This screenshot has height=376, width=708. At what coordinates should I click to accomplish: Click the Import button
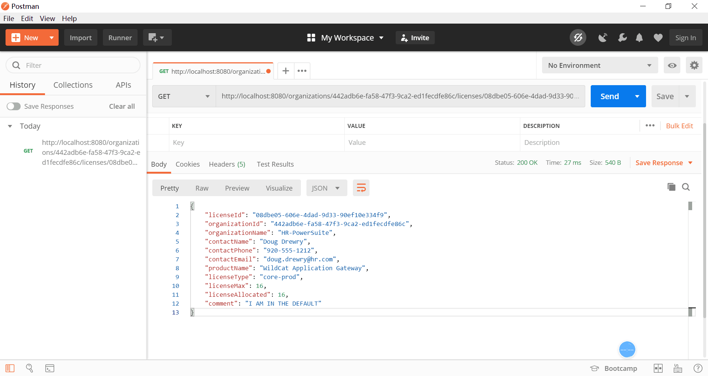click(x=81, y=38)
